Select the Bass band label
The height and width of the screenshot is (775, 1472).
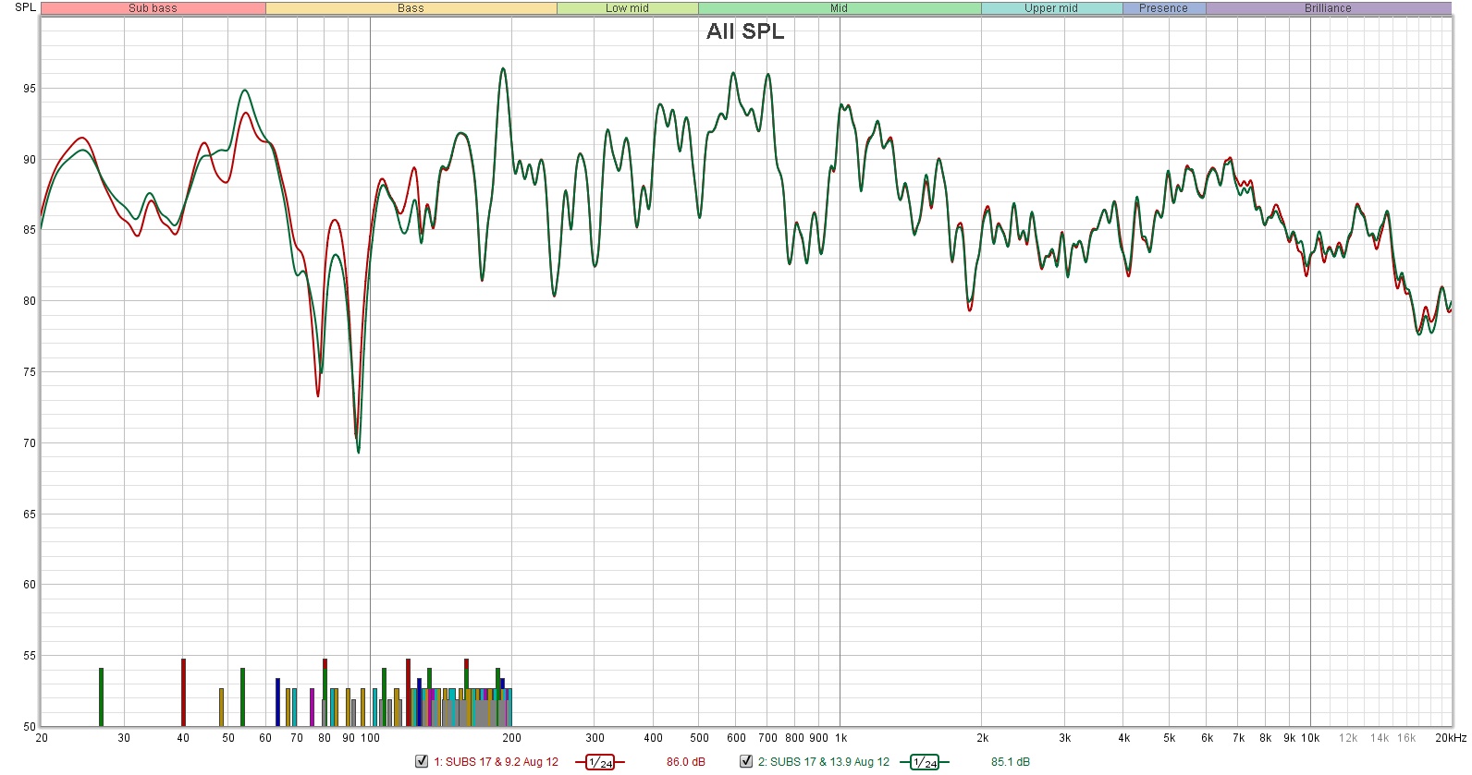(411, 8)
